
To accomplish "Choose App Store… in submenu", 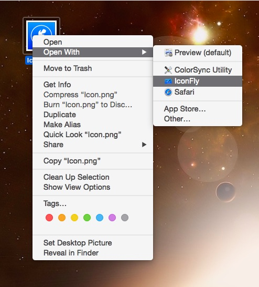I will (x=198, y=109).
